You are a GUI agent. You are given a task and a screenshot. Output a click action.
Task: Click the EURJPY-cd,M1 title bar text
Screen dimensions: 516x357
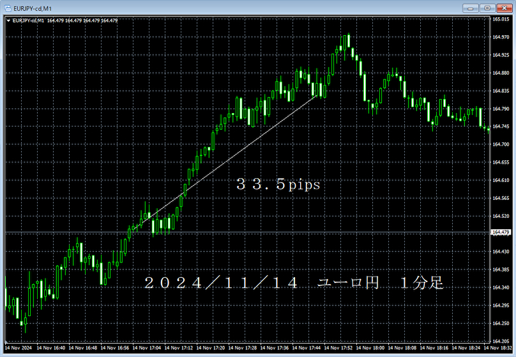33,8
